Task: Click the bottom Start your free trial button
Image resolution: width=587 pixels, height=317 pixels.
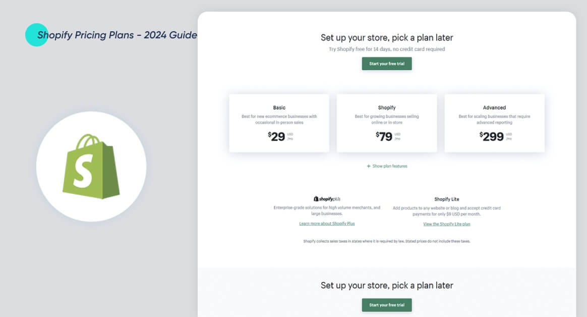Action: click(386, 305)
